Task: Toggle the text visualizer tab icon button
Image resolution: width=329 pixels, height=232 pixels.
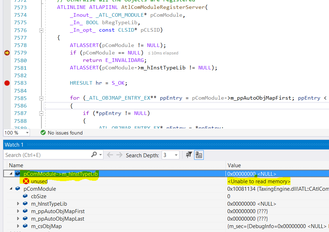Action: 199,155
